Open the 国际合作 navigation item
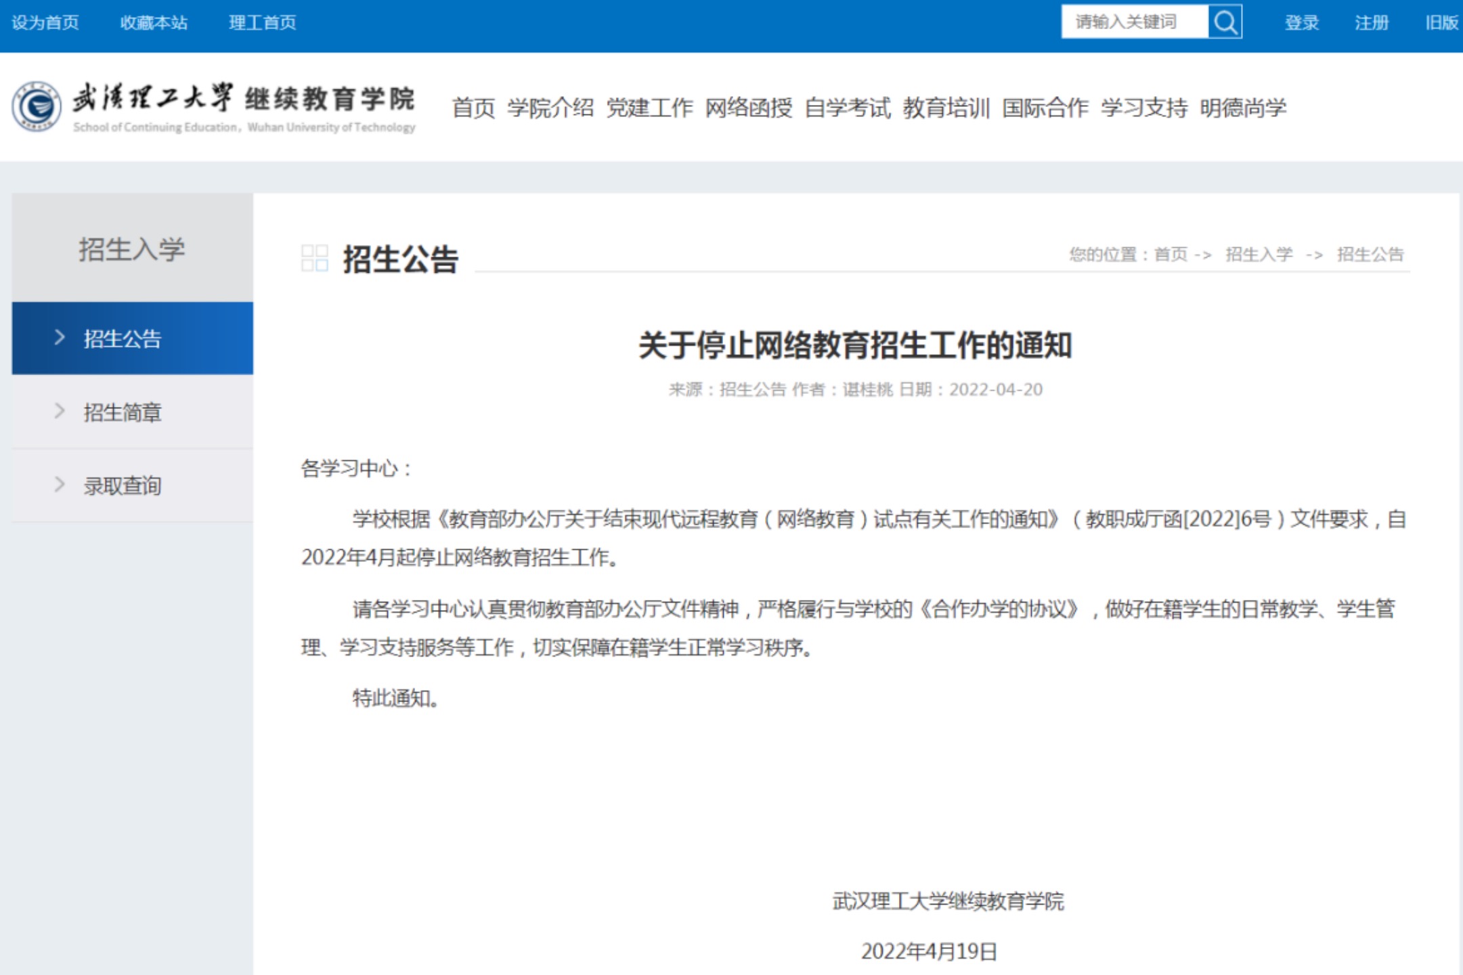 [x=1045, y=108]
